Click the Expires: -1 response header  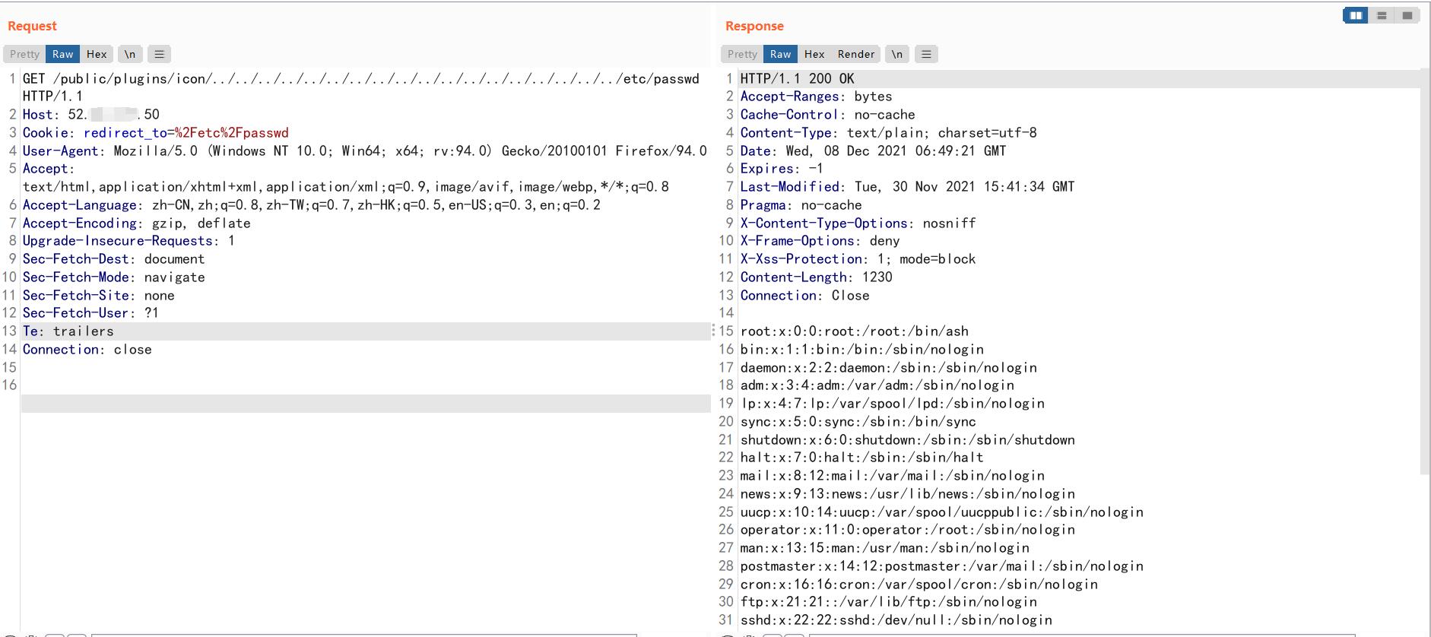pyautogui.click(x=782, y=169)
